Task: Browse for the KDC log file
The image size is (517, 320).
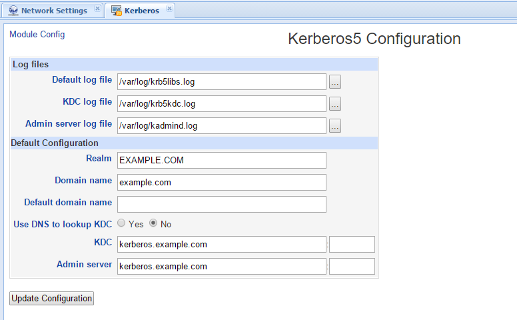Action: coord(335,104)
